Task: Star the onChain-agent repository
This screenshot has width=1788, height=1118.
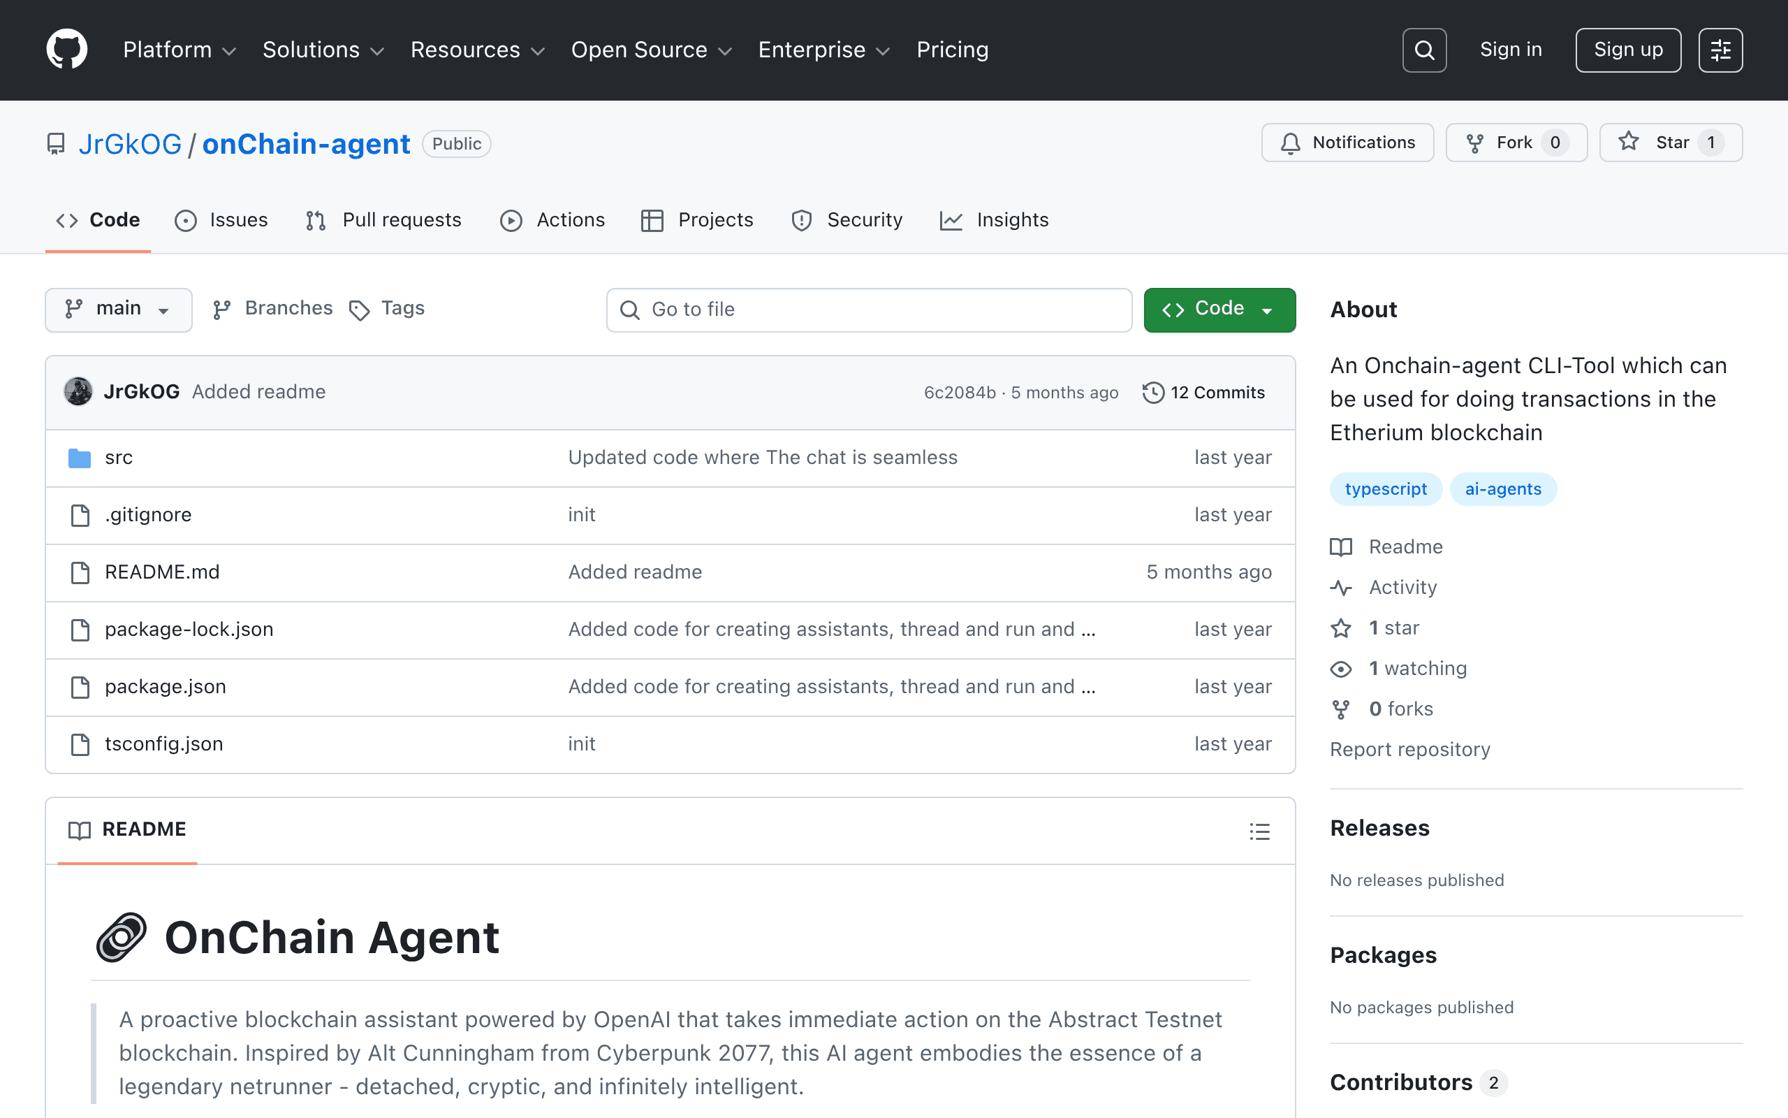Action: pos(1670,143)
